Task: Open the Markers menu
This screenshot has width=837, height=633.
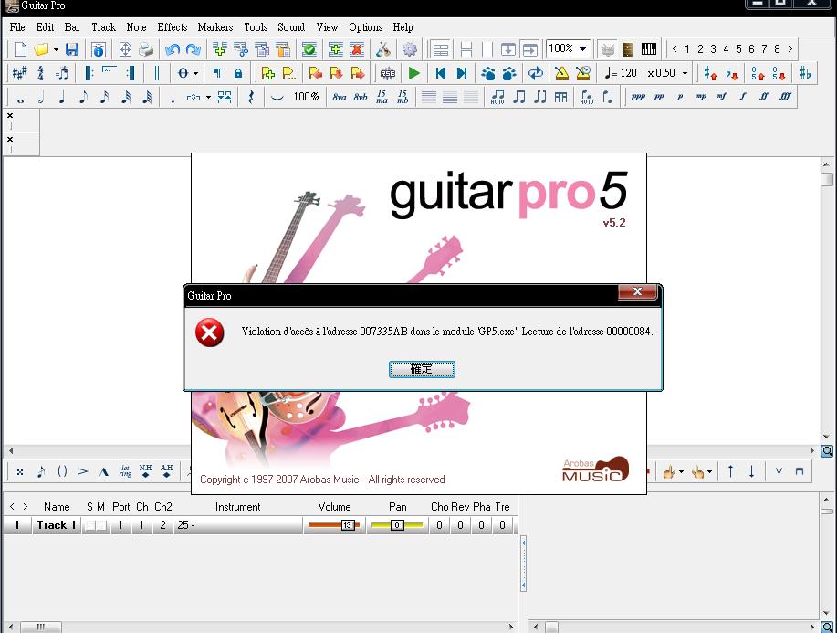Action: pos(215,27)
